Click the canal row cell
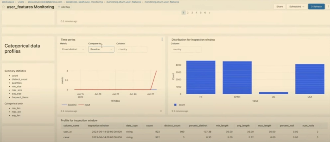Image resolution: width=330 pixels, height=142 pixels. [66, 137]
